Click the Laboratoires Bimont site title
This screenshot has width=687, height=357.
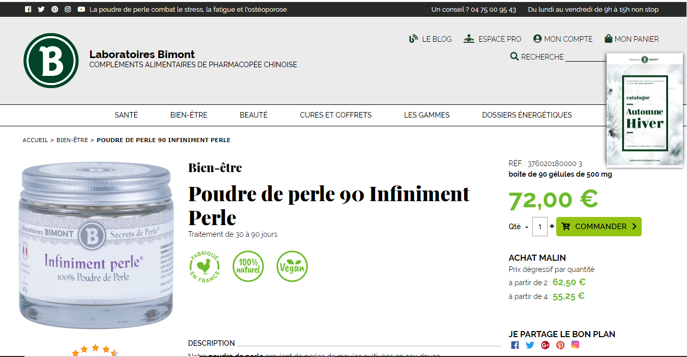(x=142, y=54)
